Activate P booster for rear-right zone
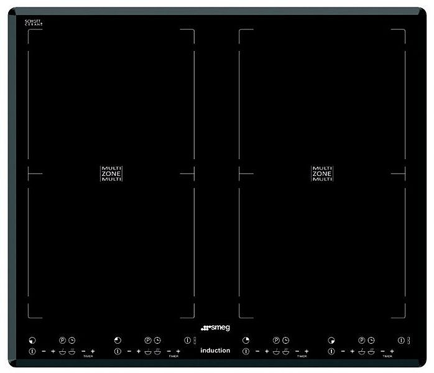This screenshot has width=434, height=373. coord(276,340)
